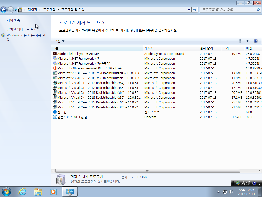Click Hancom publisher cell
262x197 pixels.
(x=150, y=117)
